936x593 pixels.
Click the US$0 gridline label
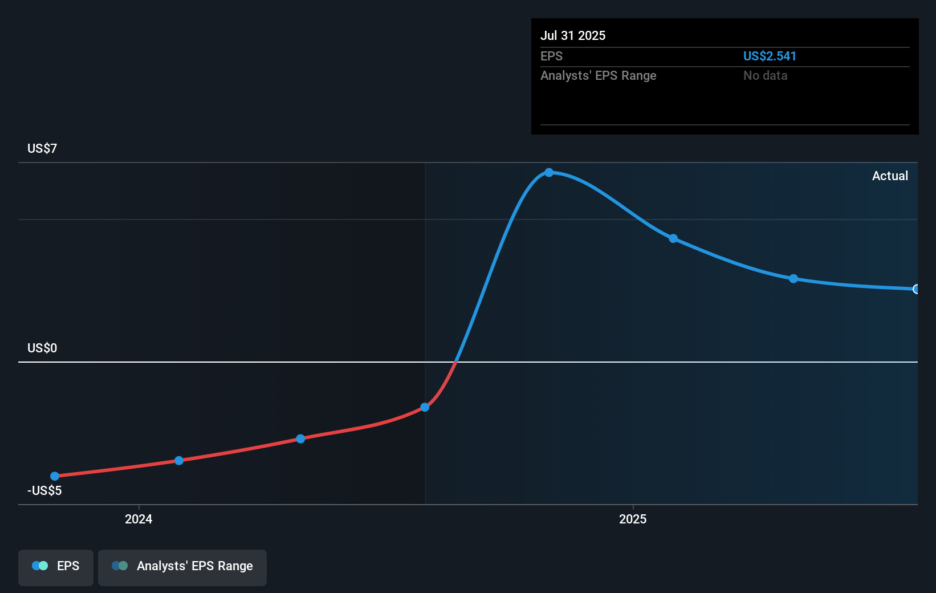[42, 348]
